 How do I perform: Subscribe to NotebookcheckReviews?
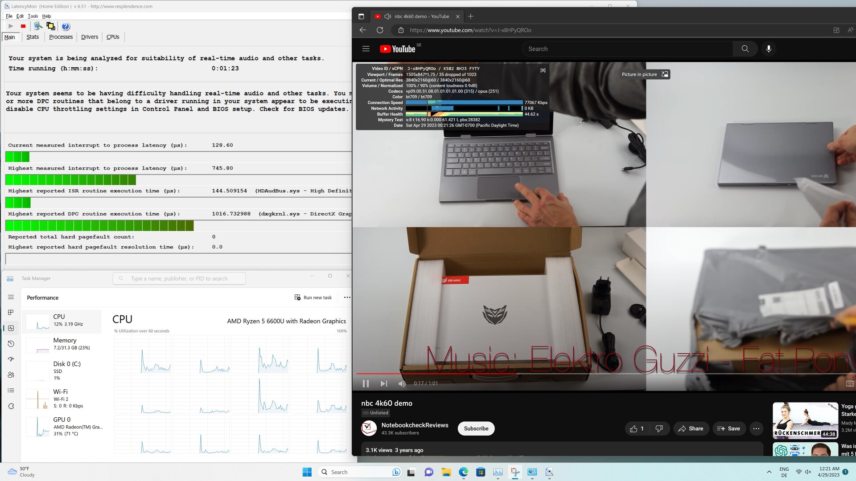pos(476,428)
